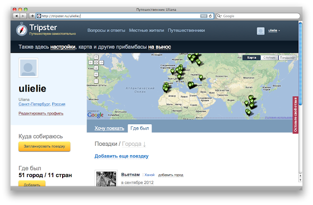Image resolution: width=313 pixels, height=205 pixels.
Task: Click the Ханой city link
Action: pos(150,175)
